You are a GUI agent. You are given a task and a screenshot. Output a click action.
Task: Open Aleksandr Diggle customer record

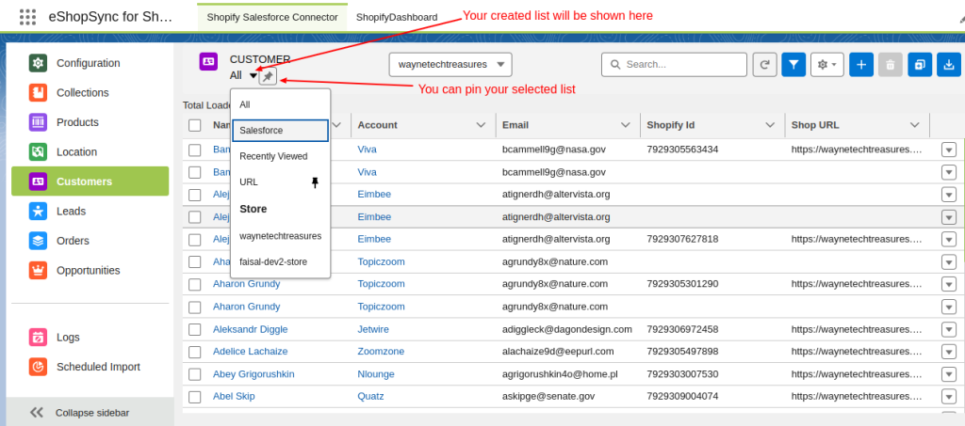tap(251, 330)
